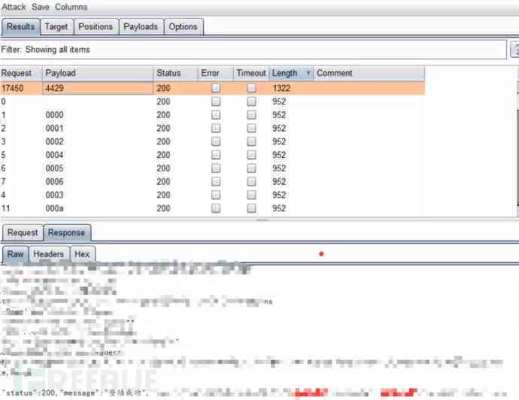This screenshot has height=400, width=519.
Task: Open the Save menu
Action: [41, 7]
